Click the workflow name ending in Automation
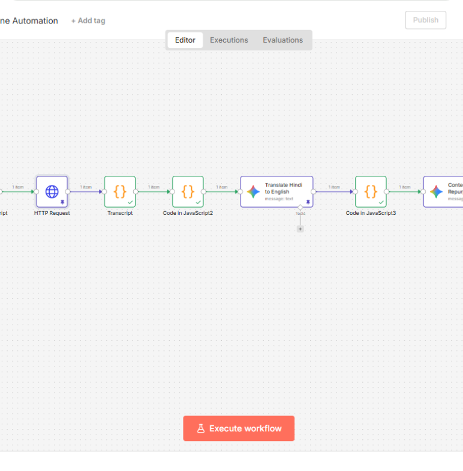 click(x=29, y=21)
